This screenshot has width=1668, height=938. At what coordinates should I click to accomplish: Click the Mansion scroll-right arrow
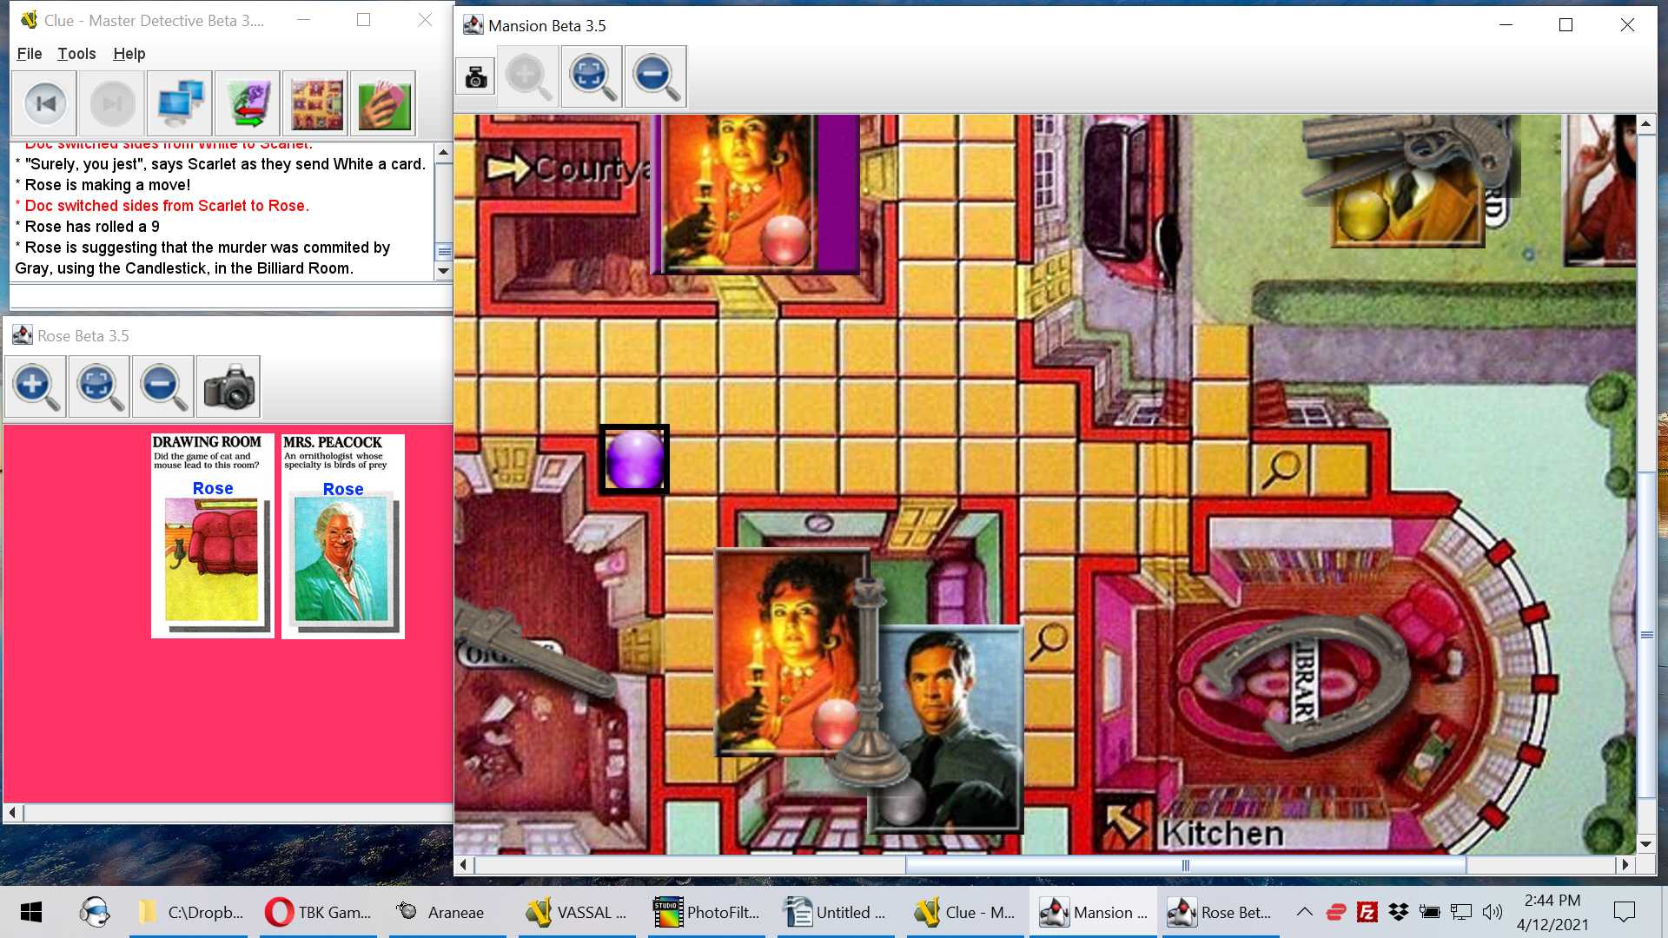tap(1625, 865)
